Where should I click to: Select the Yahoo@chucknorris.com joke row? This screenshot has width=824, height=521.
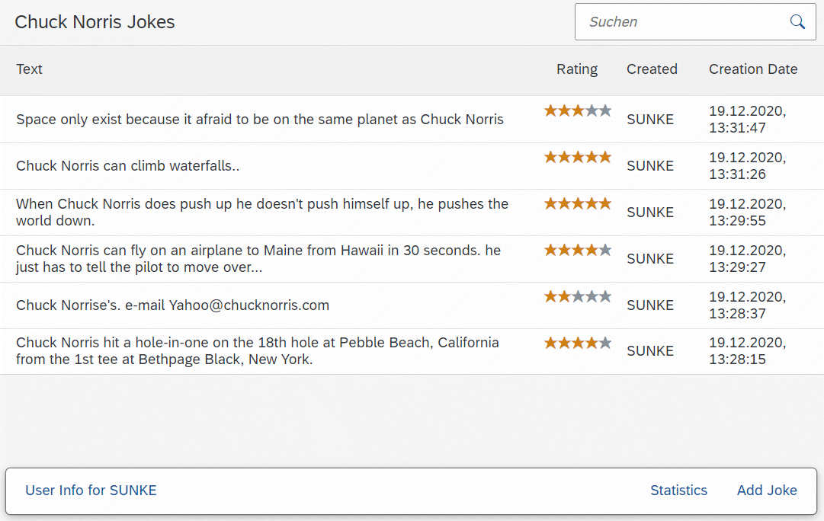[412, 305]
